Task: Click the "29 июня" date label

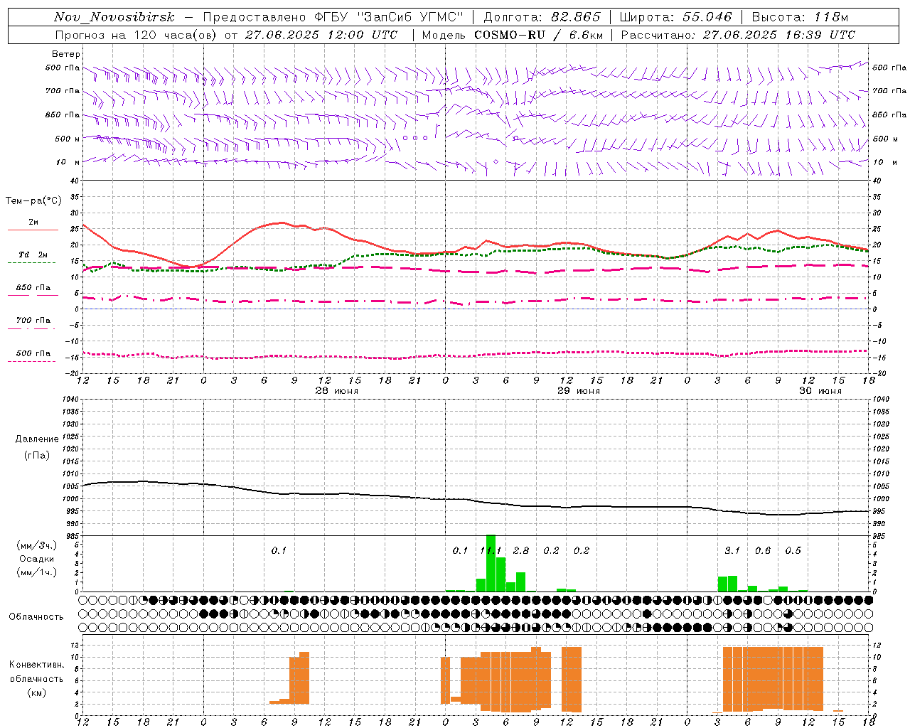Action: click(579, 391)
